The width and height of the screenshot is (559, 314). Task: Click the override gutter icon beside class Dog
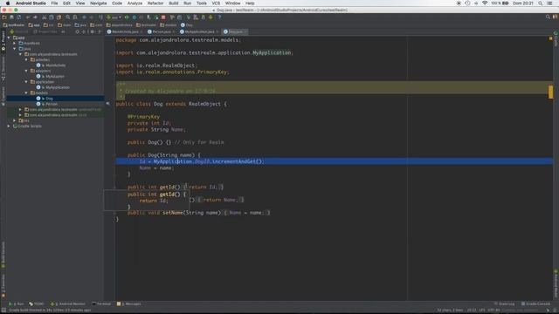(107, 104)
